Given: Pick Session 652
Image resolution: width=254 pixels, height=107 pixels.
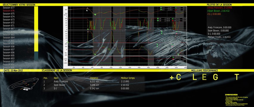Looking at the screenshot, I should [9, 62].
